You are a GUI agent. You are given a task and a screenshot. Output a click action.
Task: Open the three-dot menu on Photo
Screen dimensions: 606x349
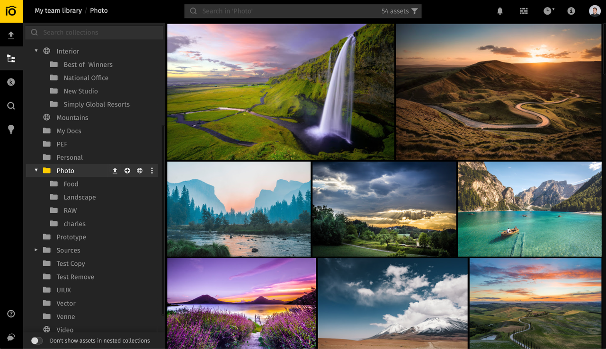click(151, 170)
